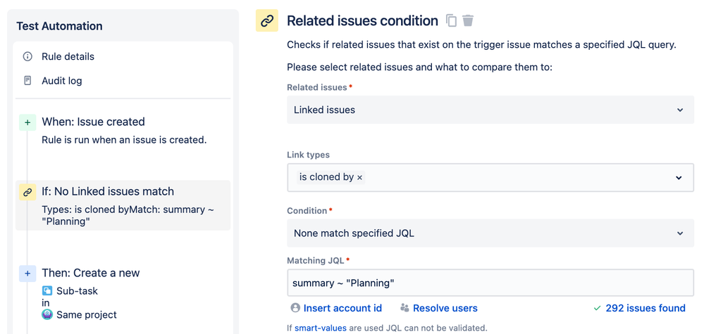Click the green plus trigger icon

pos(27,122)
